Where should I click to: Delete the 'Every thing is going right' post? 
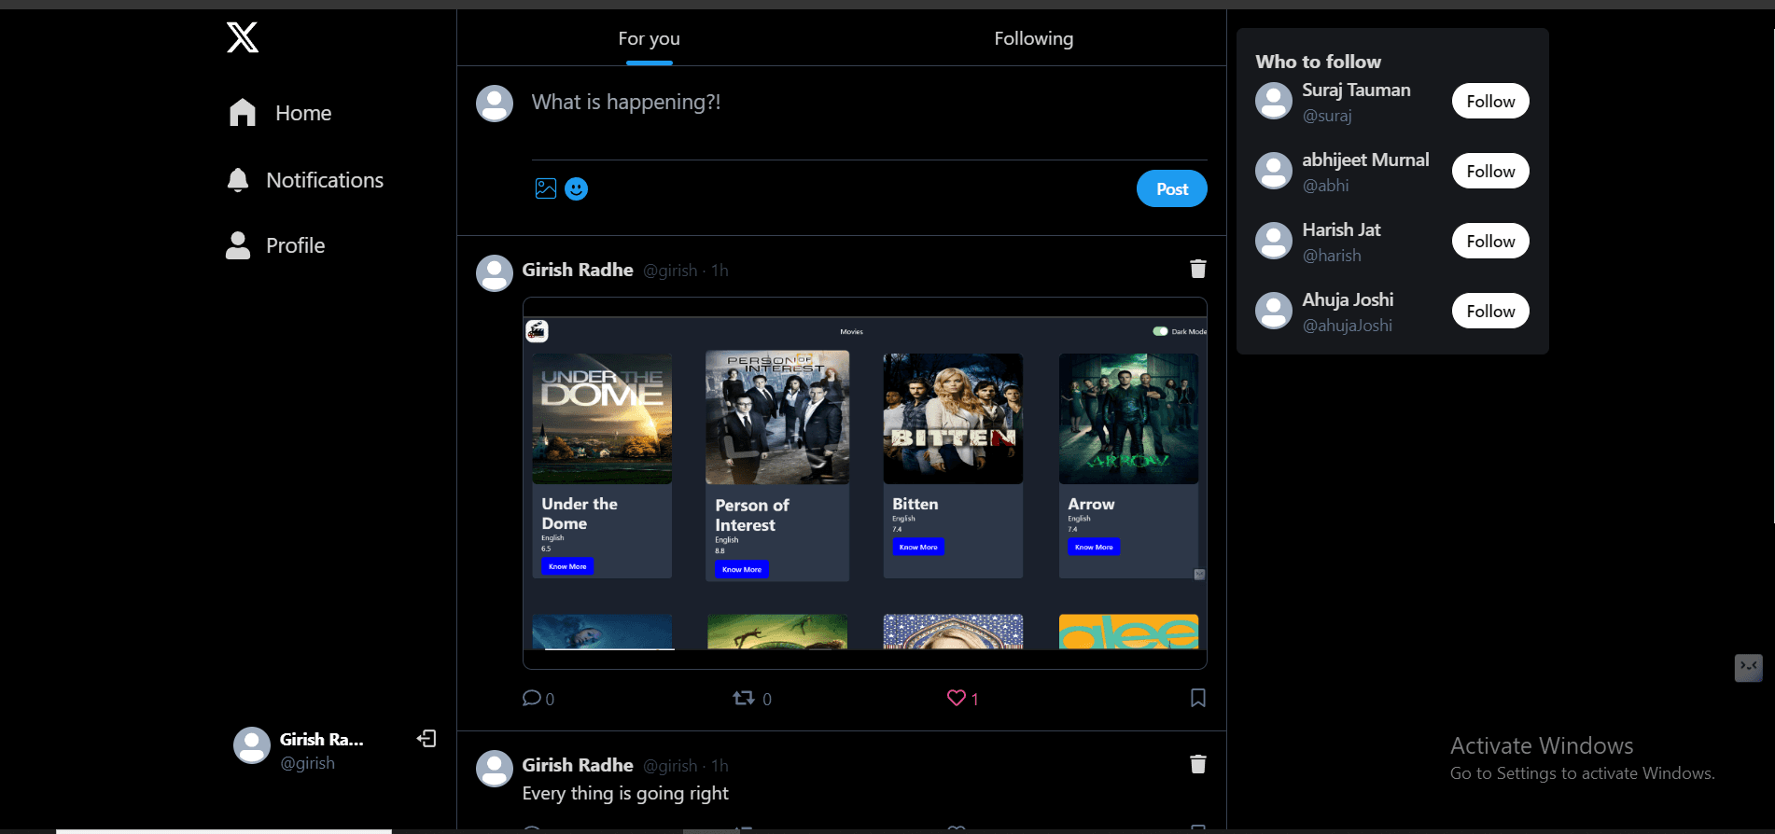1198,765
